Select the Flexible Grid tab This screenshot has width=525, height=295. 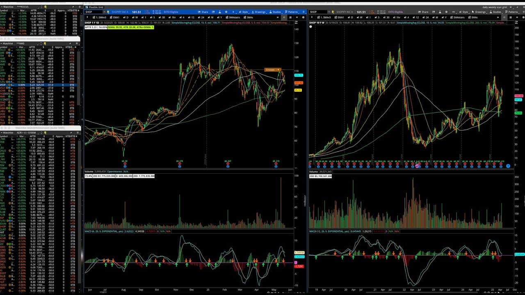coord(95,7)
